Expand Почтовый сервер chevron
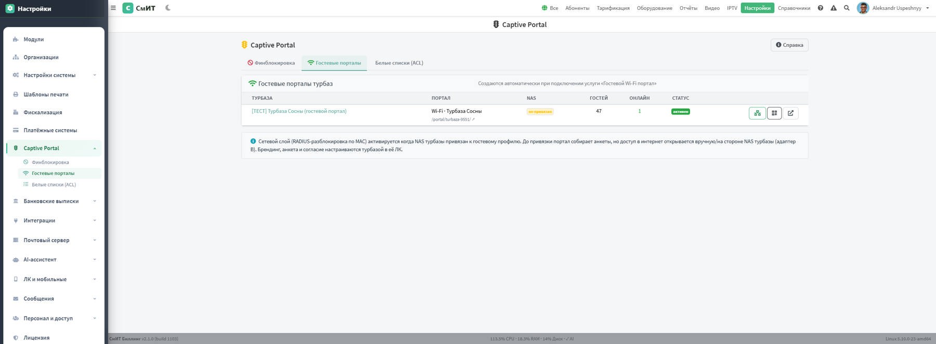936x344 pixels. coord(95,240)
